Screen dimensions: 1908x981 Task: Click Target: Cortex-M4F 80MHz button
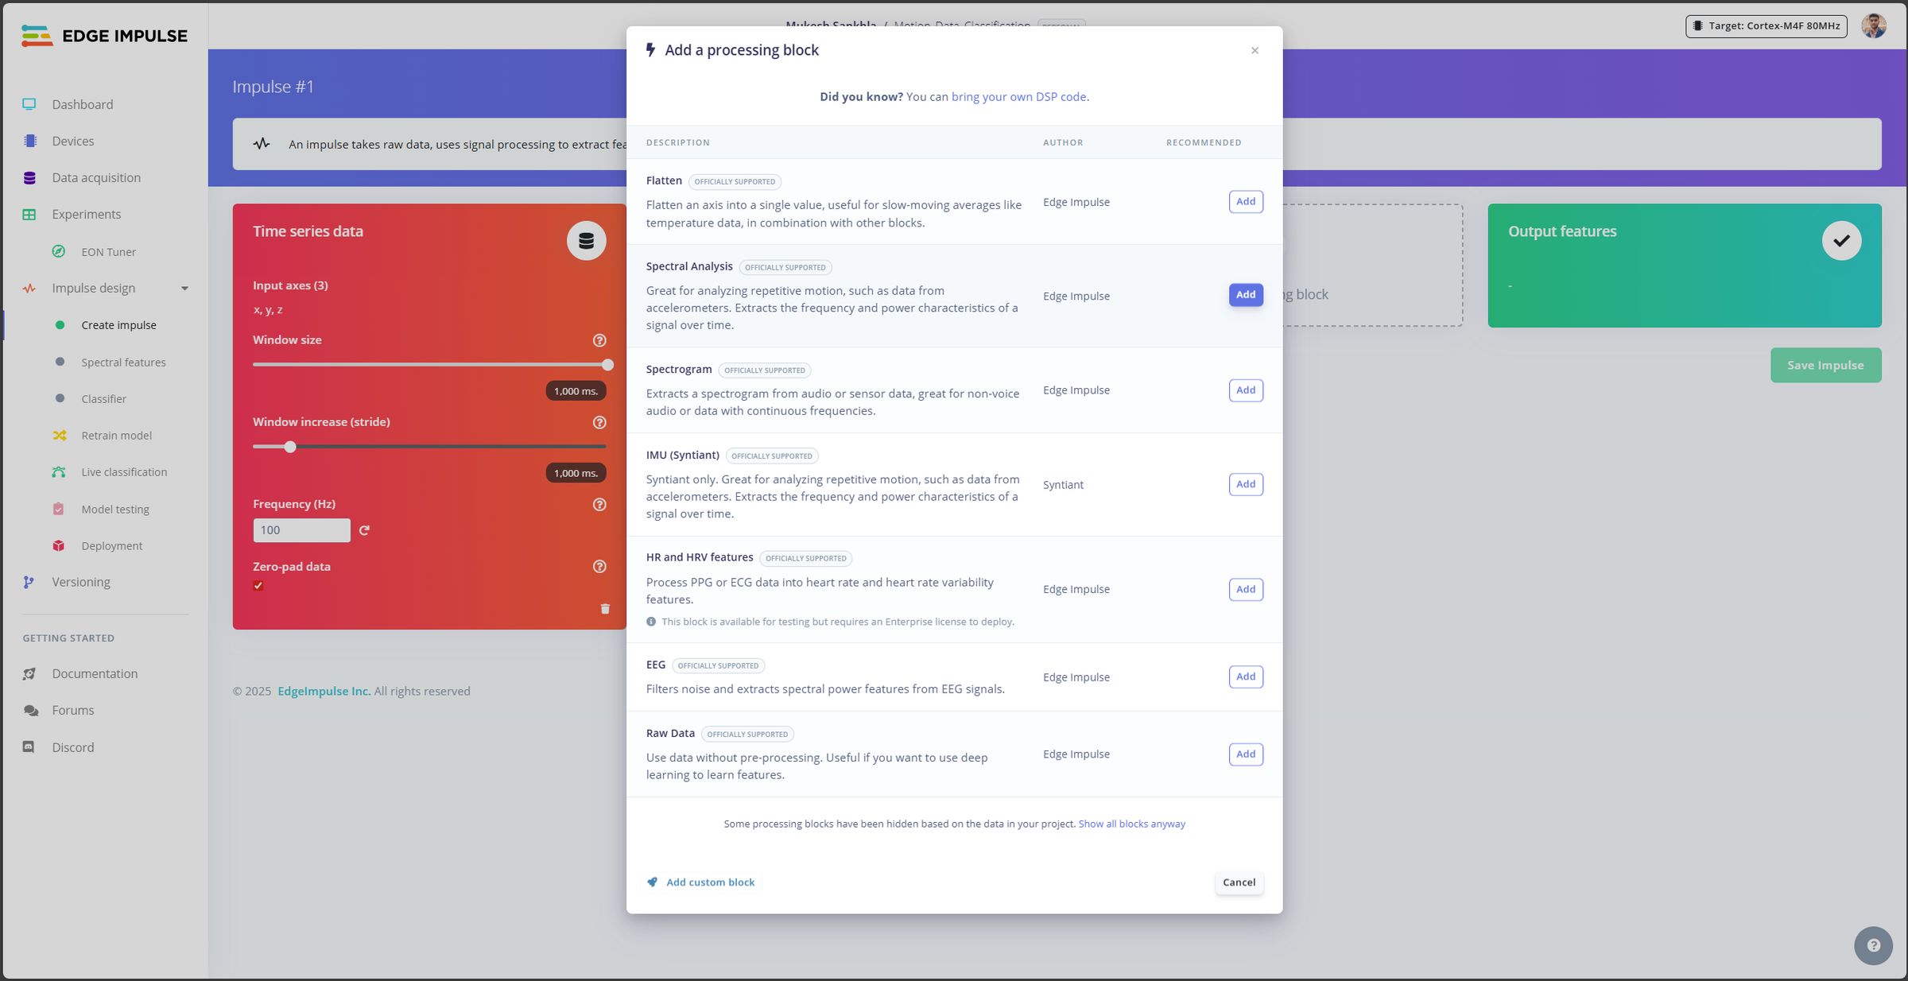click(1766, 25)
